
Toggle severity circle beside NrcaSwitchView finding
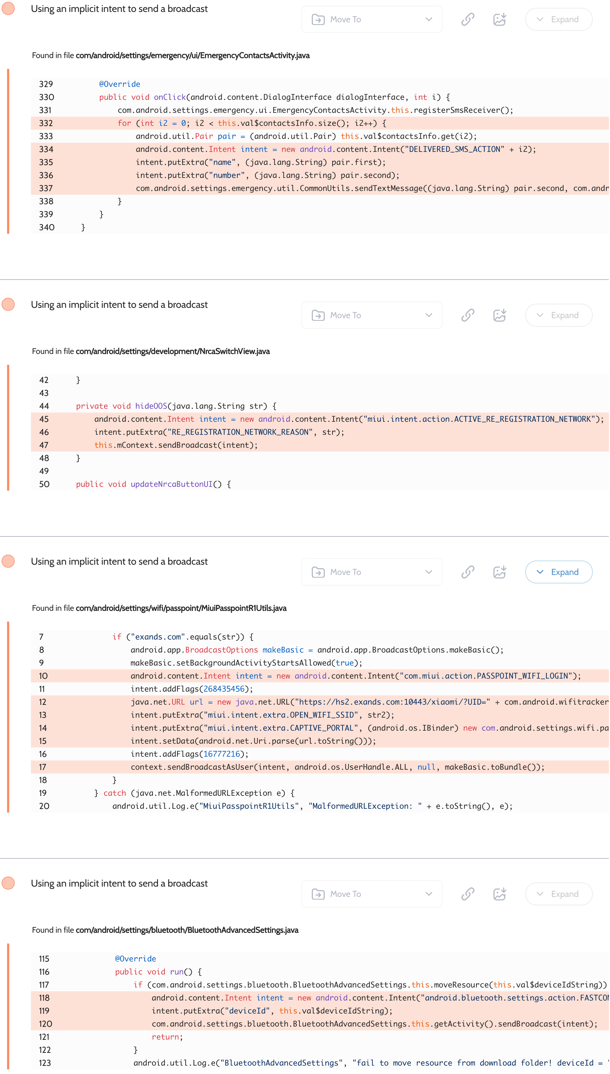point(8,304)
